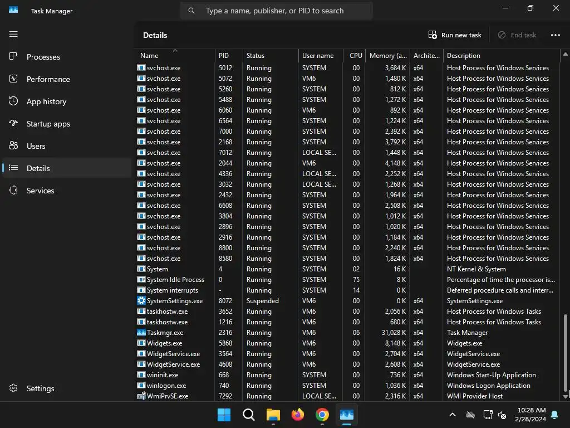Click the NT Kernel & System description
570x428 pixels.
476,269
